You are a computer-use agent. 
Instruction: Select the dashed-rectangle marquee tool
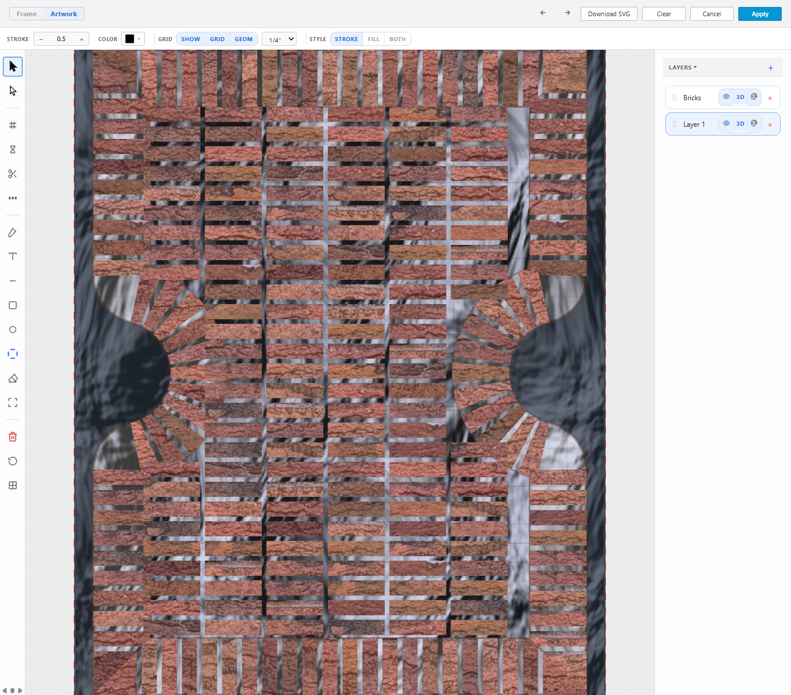pyautogui.click(x=13, y=354)
